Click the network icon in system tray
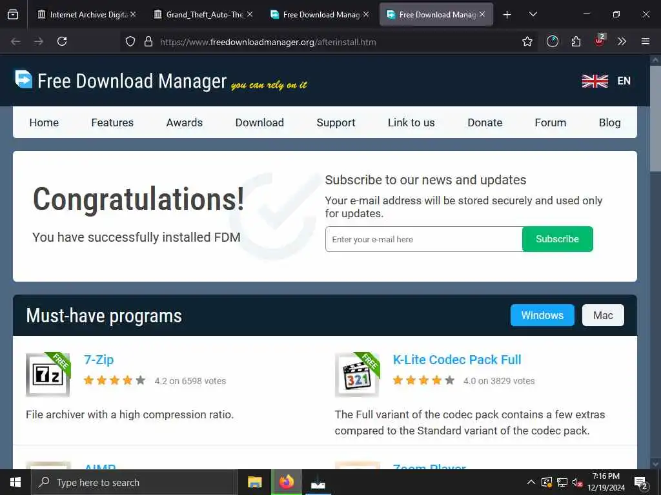The image size is (661, 495). pyautogui.click(x=562, y=482)
